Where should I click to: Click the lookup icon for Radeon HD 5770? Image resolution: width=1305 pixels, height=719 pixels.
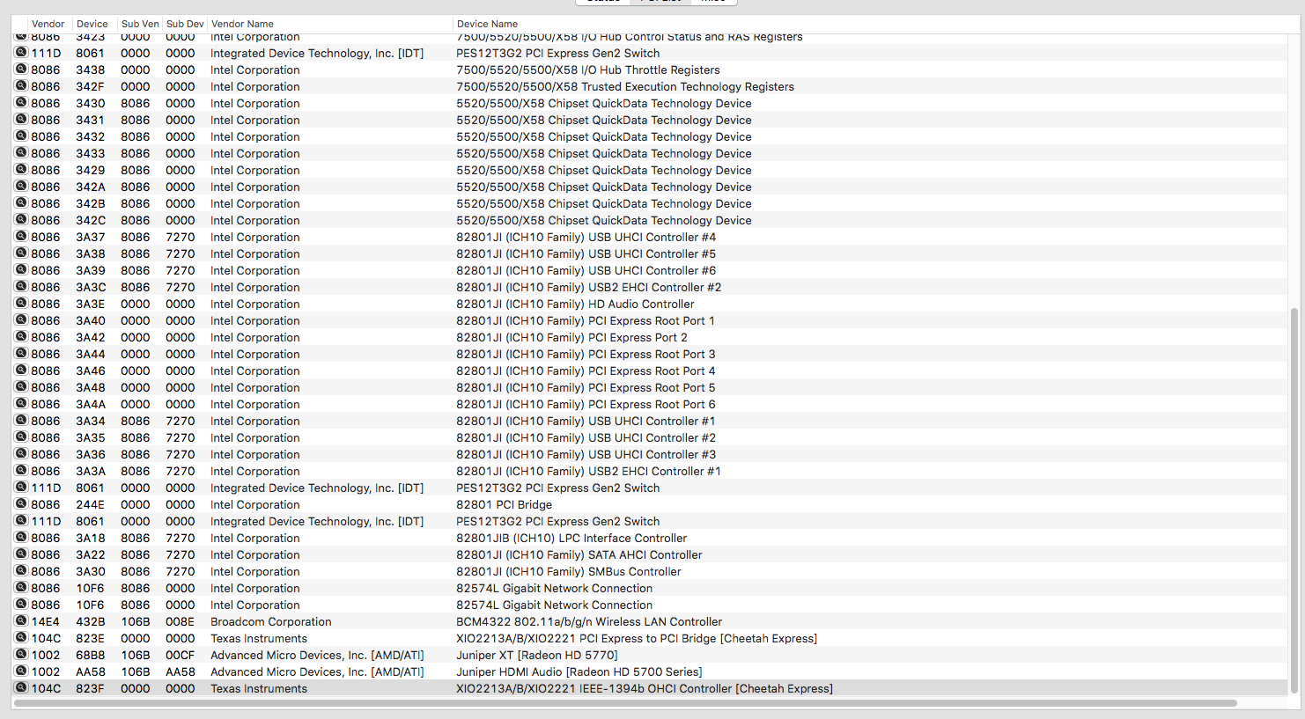(21, 654)
